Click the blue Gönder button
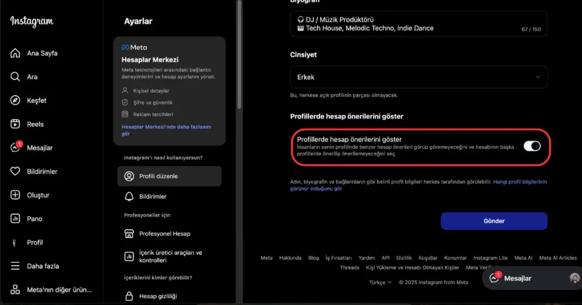This screenshot has width=582, height=305. [x=494, y=221]
